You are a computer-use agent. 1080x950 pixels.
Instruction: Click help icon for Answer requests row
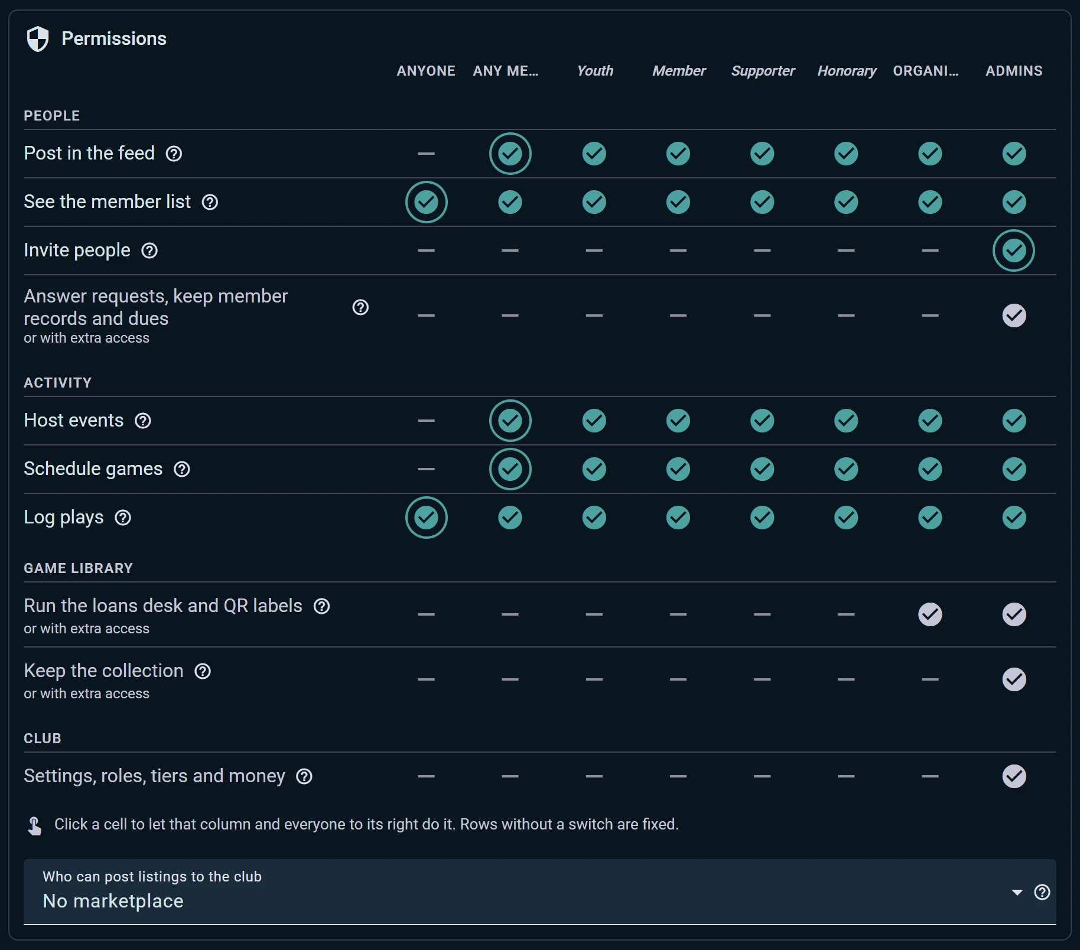pos(360,307)
